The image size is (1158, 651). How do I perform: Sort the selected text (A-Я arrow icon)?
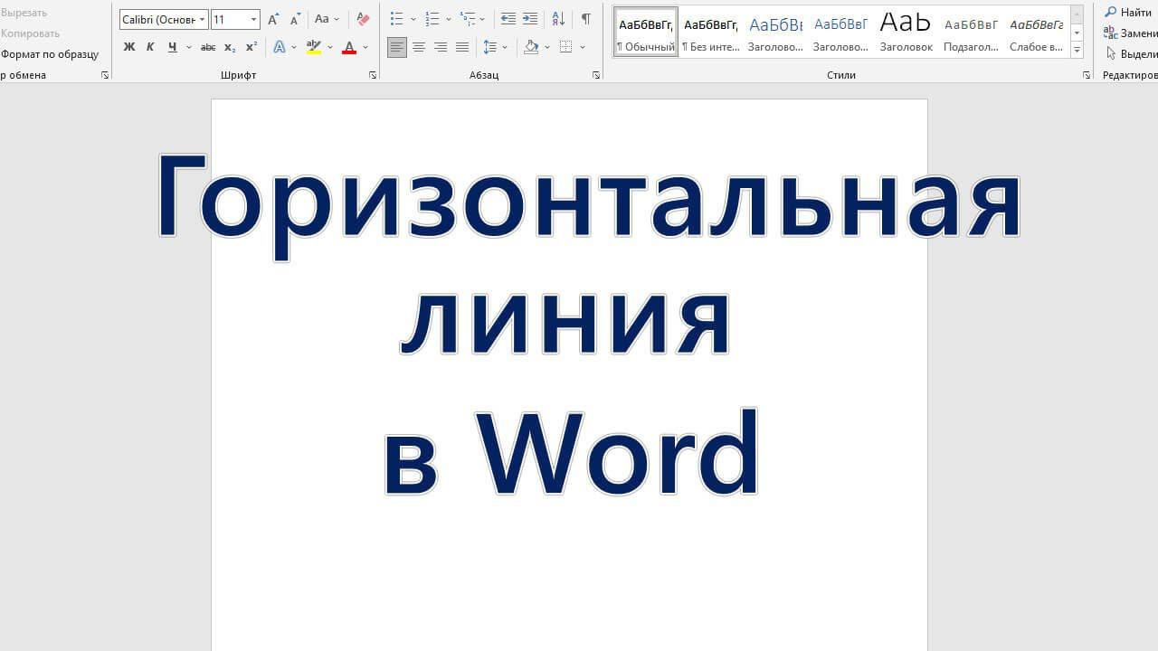(558, 19)
